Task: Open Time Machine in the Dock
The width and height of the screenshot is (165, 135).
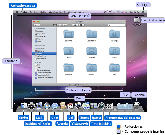Action: [101, 106]
